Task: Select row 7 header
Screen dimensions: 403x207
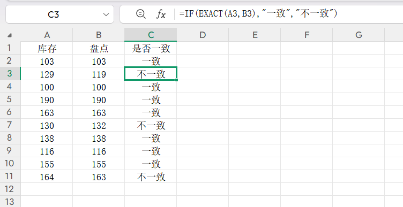Action: click(x=10, y=125)
